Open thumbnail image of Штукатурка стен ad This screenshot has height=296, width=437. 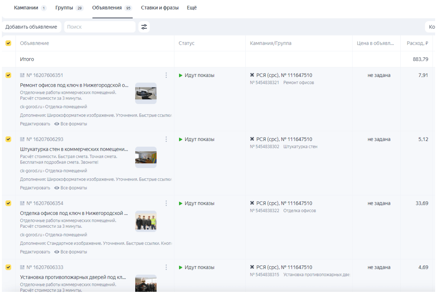[x=146, y=157]
